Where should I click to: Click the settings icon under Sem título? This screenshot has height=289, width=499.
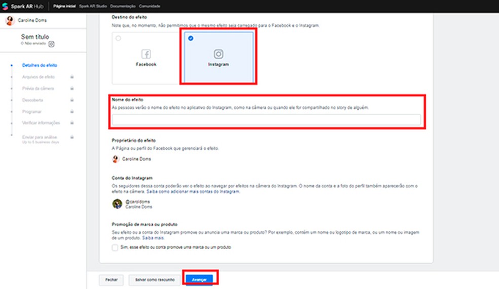(x=51, y=44)
